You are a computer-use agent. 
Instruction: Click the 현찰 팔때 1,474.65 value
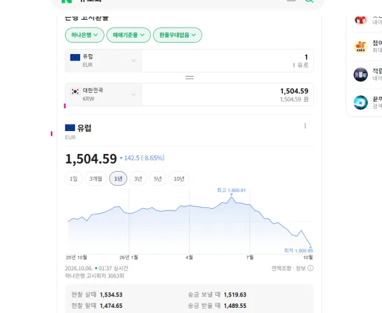coord(111,306)
